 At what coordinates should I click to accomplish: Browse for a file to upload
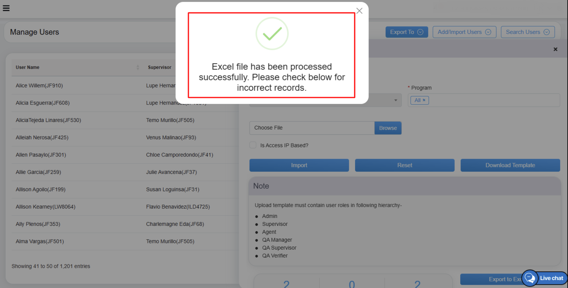tap(388, 128)
